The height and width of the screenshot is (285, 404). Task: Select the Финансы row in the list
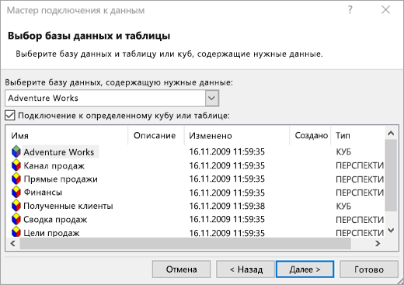coord(197,193)
